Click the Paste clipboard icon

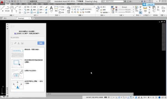pyautogui.click(x=154, y=8)
